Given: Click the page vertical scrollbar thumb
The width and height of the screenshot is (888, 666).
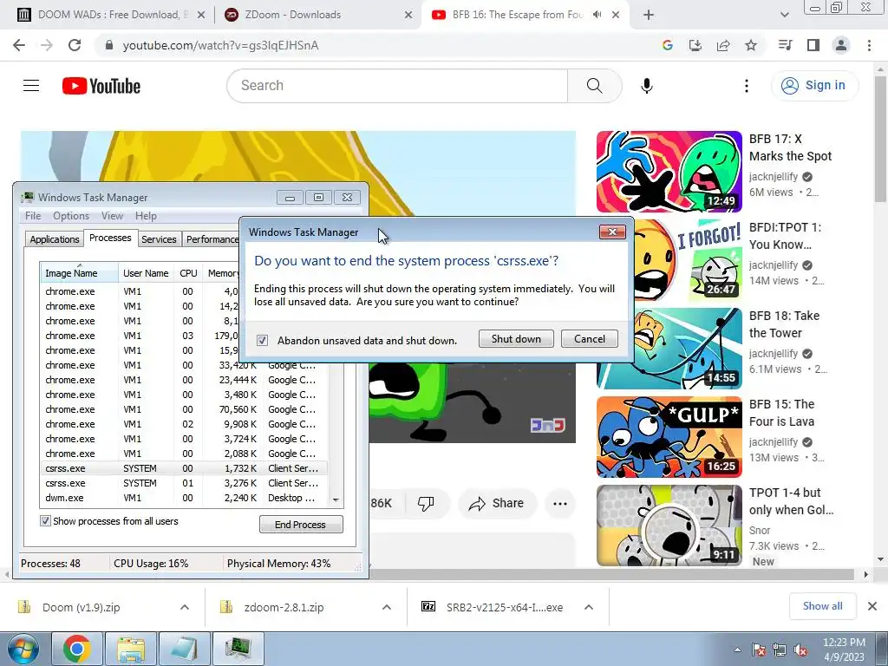Looking at the screenshot, I should [x=881, y=139].
